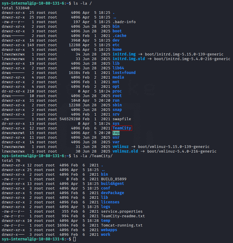Select the initrd.img.old symlink name
Image resolution: width=233 pixels, height=243 pixels.
(129, 59)
